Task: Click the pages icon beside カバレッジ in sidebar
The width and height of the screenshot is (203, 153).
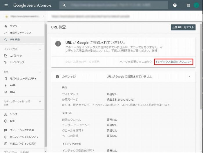Action: click(x=6, y=56)
